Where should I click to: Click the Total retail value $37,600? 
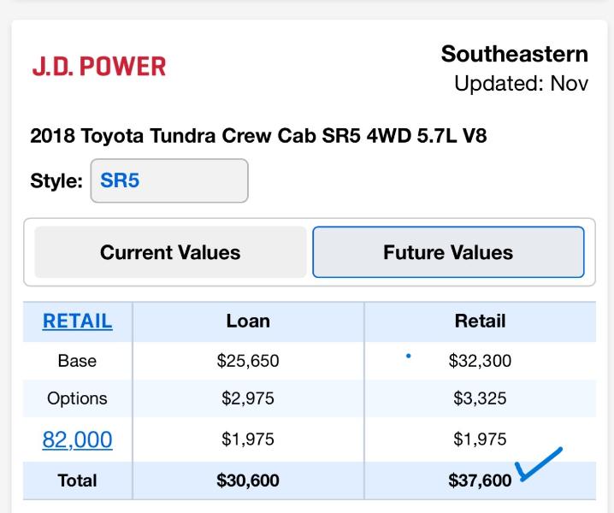pos(480,481)
